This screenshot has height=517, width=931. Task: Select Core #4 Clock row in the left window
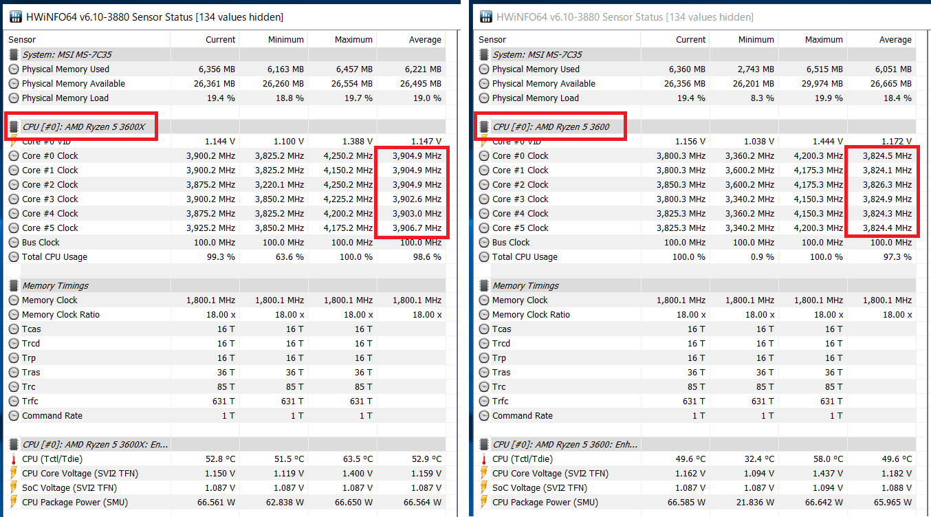point(225,213)
